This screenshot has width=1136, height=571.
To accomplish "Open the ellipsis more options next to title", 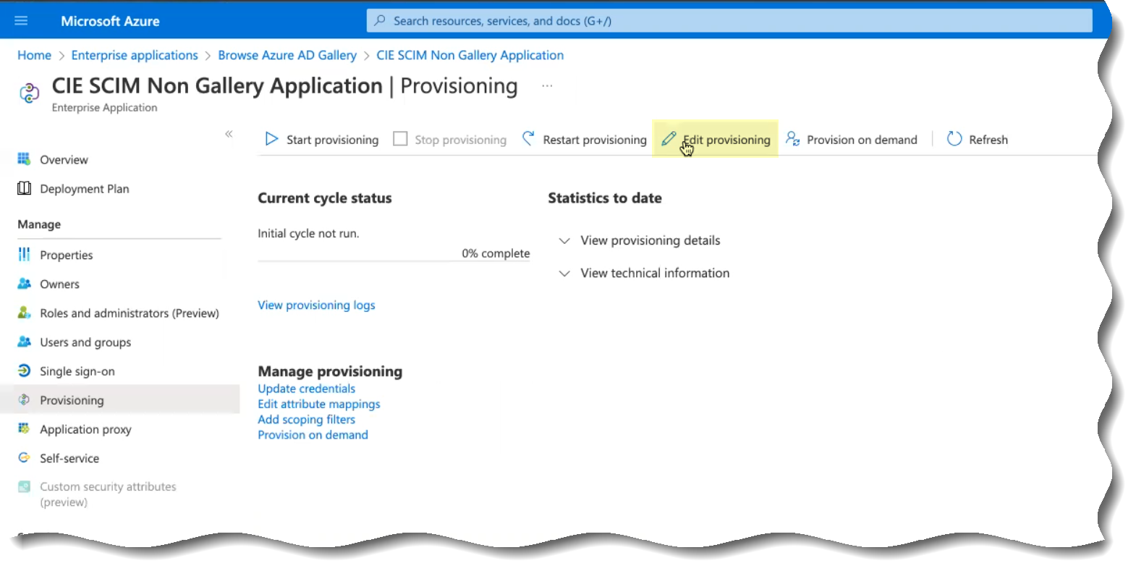I will click(x=547, y=86).
